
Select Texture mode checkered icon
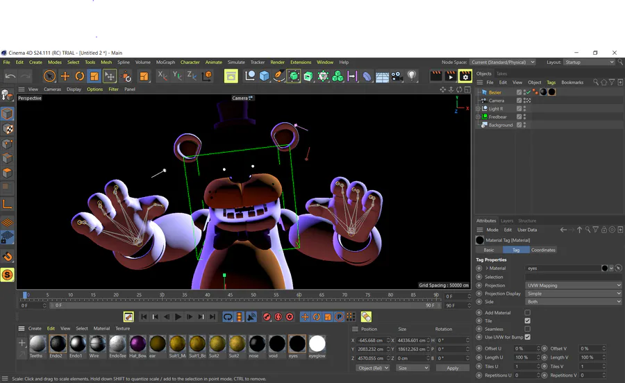tap(7, 129)
